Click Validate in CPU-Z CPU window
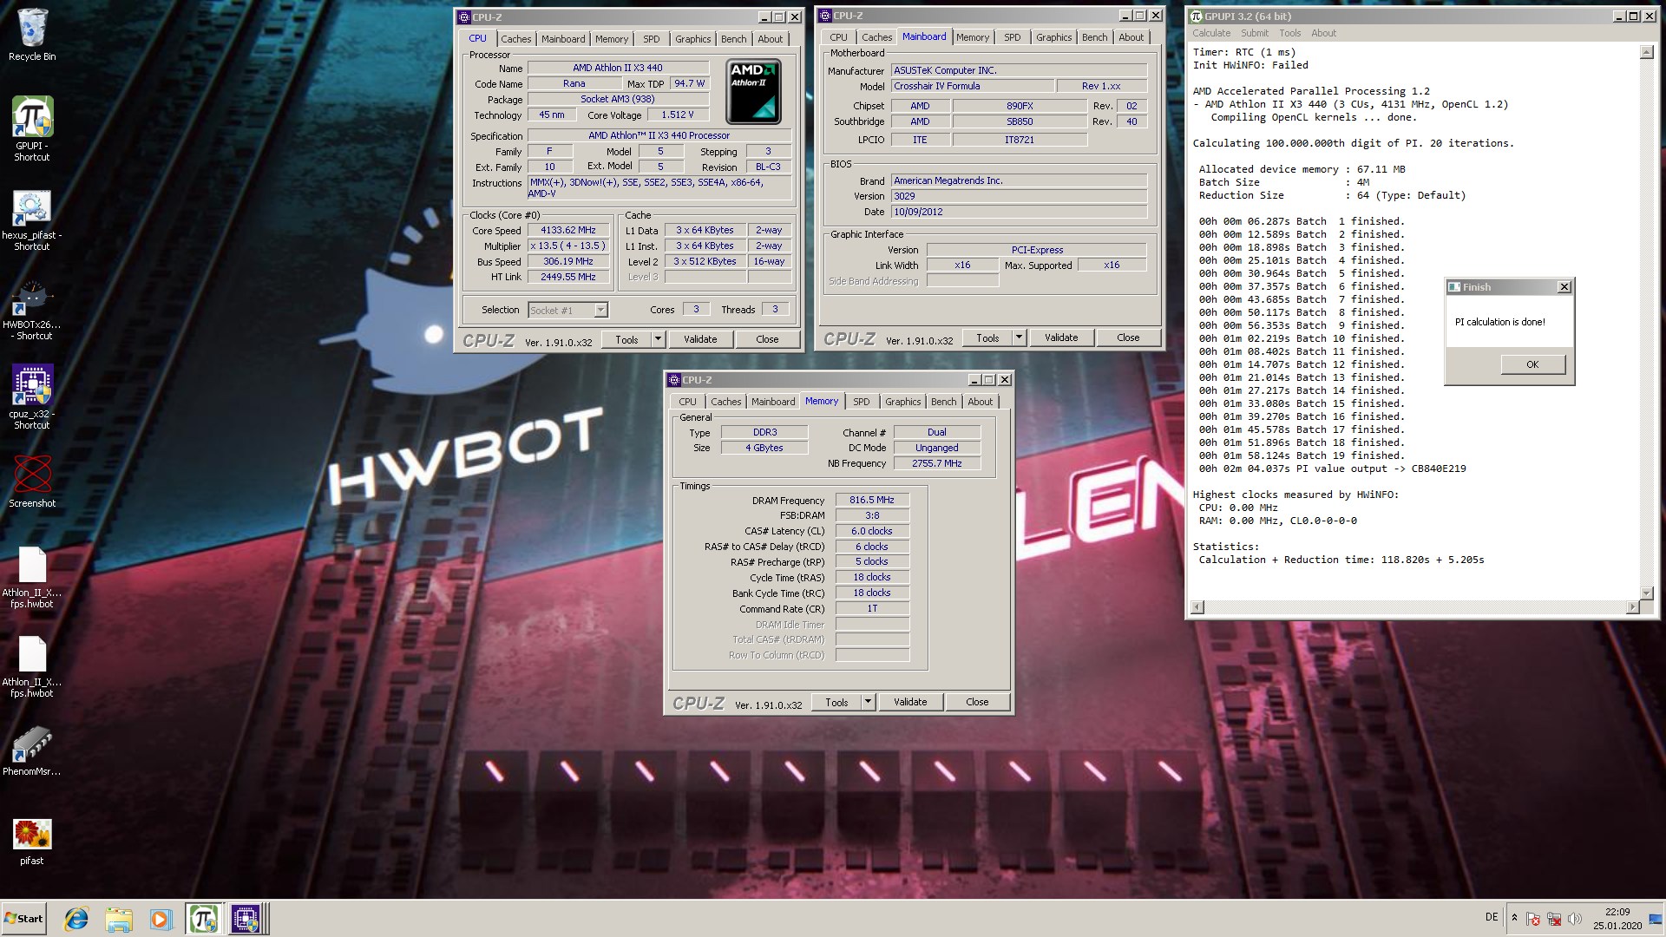 pos(700,339)
